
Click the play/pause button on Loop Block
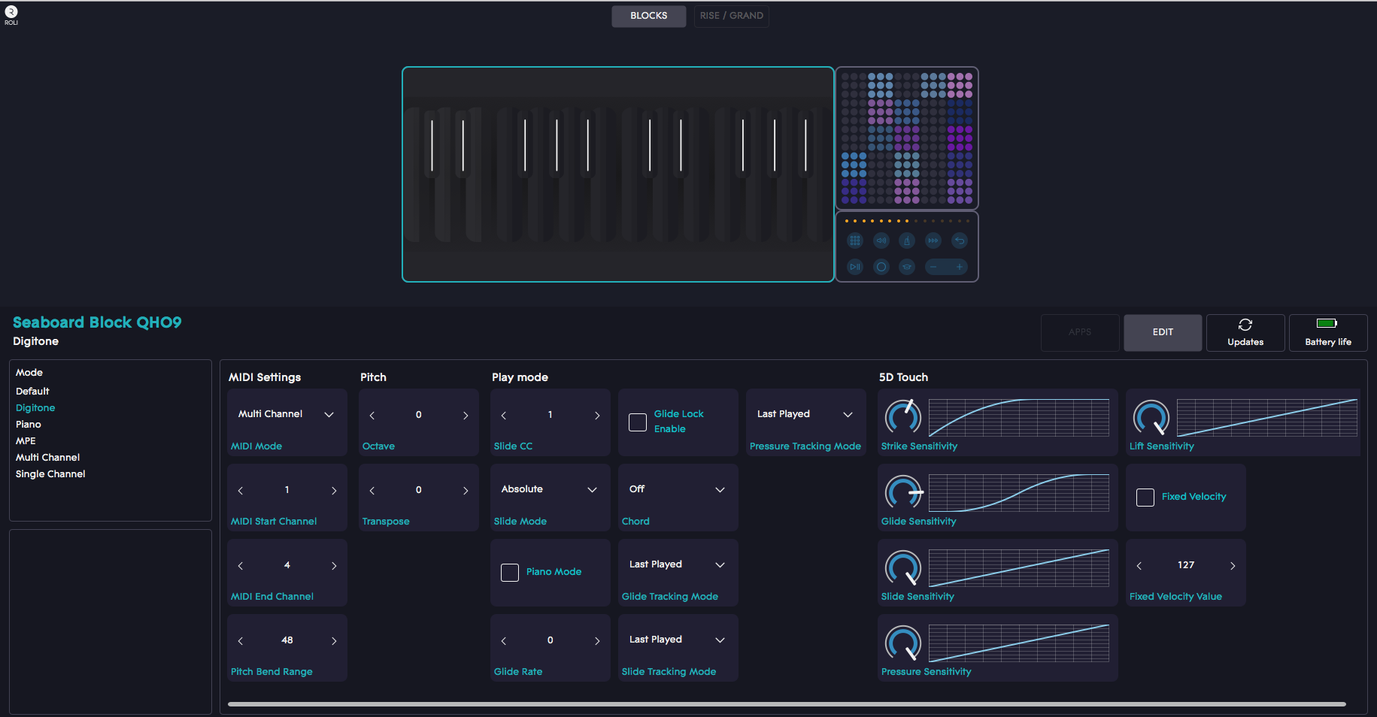(x=855, y=267)
